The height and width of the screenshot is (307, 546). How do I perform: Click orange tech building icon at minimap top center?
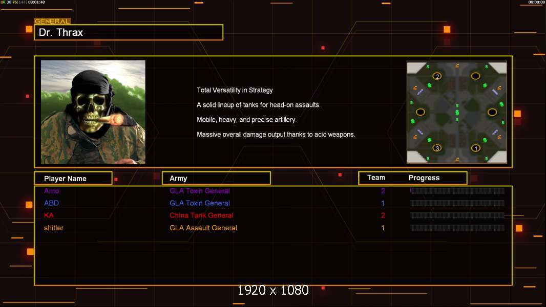click(x=457, y=65)
